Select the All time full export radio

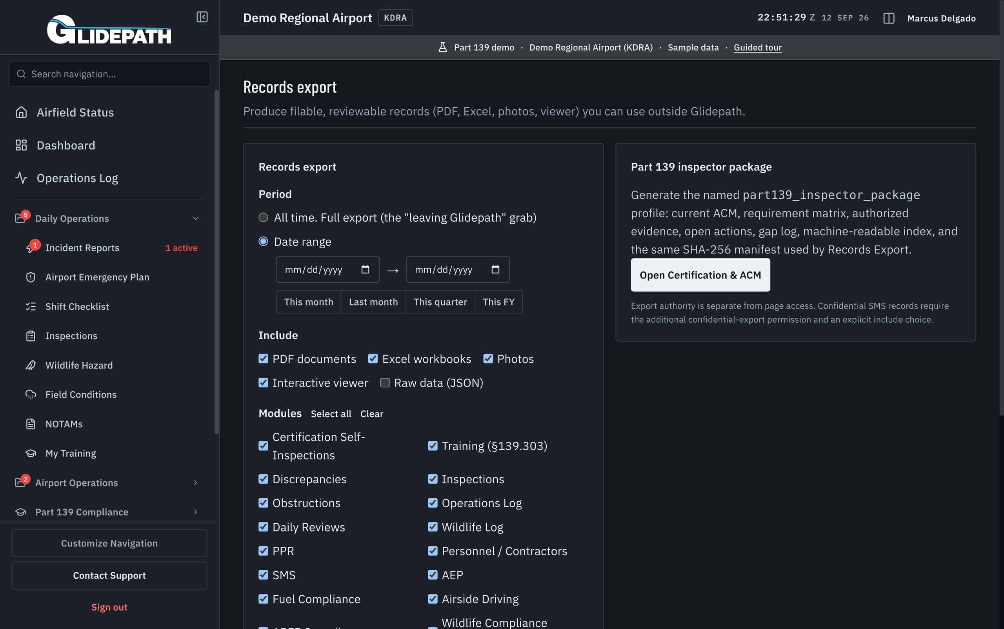[x=263, y=218]
